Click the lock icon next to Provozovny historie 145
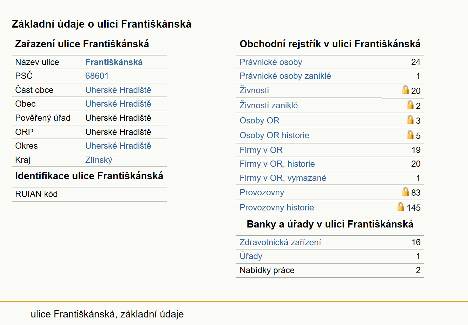The width and height of the screenshot is (468, 325). coord(401,206)
